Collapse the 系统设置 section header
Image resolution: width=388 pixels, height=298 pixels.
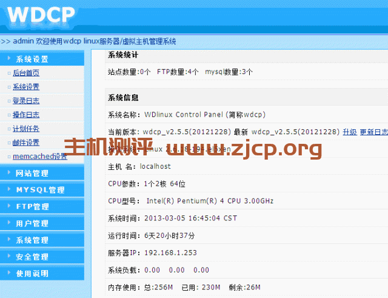click(x=42, y=59)
